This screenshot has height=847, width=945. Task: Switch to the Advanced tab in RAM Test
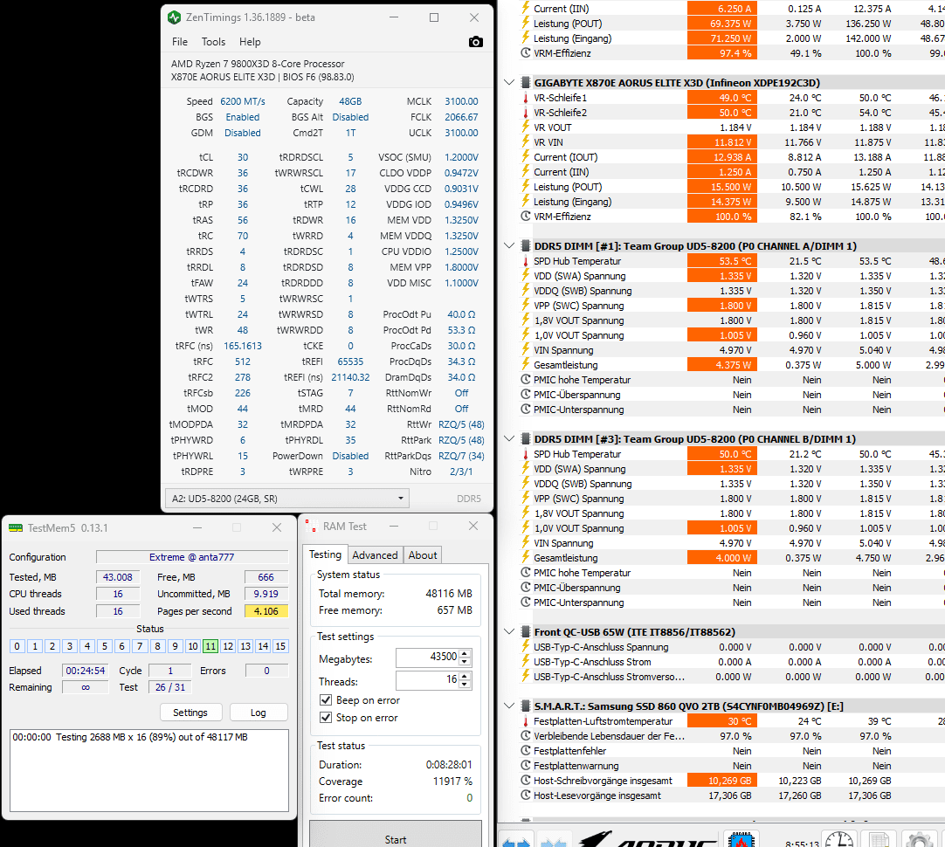pyautogui.click(x=375, y=554)
